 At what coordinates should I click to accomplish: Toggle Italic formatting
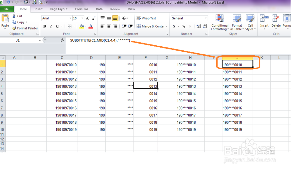pos(51,26)
